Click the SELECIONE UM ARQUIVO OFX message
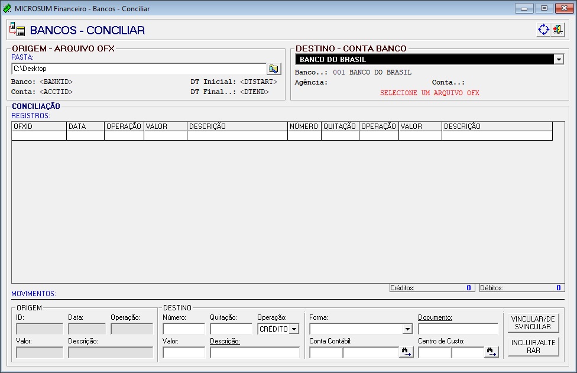The image size is (577, 373). pos(429,93)
